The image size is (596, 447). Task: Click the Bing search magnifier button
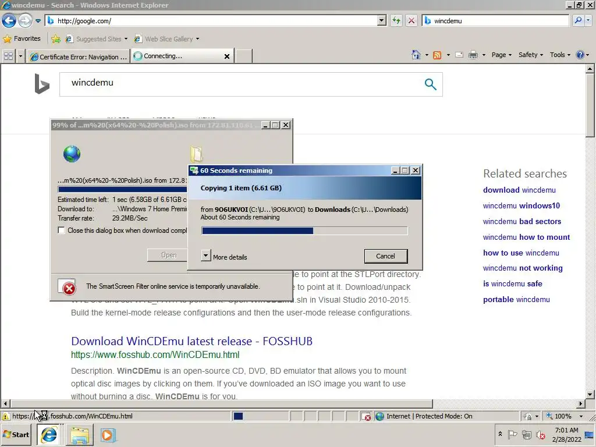click(430, 84)
